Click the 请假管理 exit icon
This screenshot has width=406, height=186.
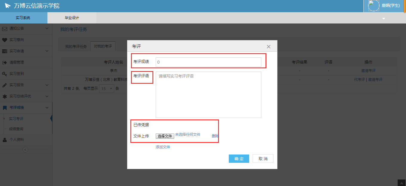(x=4, y=63)
